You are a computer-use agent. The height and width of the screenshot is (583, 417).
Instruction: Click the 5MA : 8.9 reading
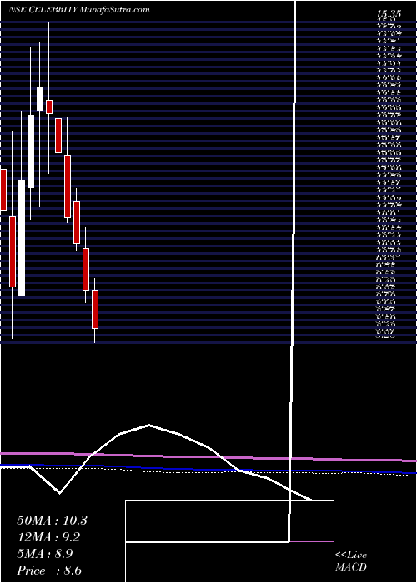coord(45,554)
